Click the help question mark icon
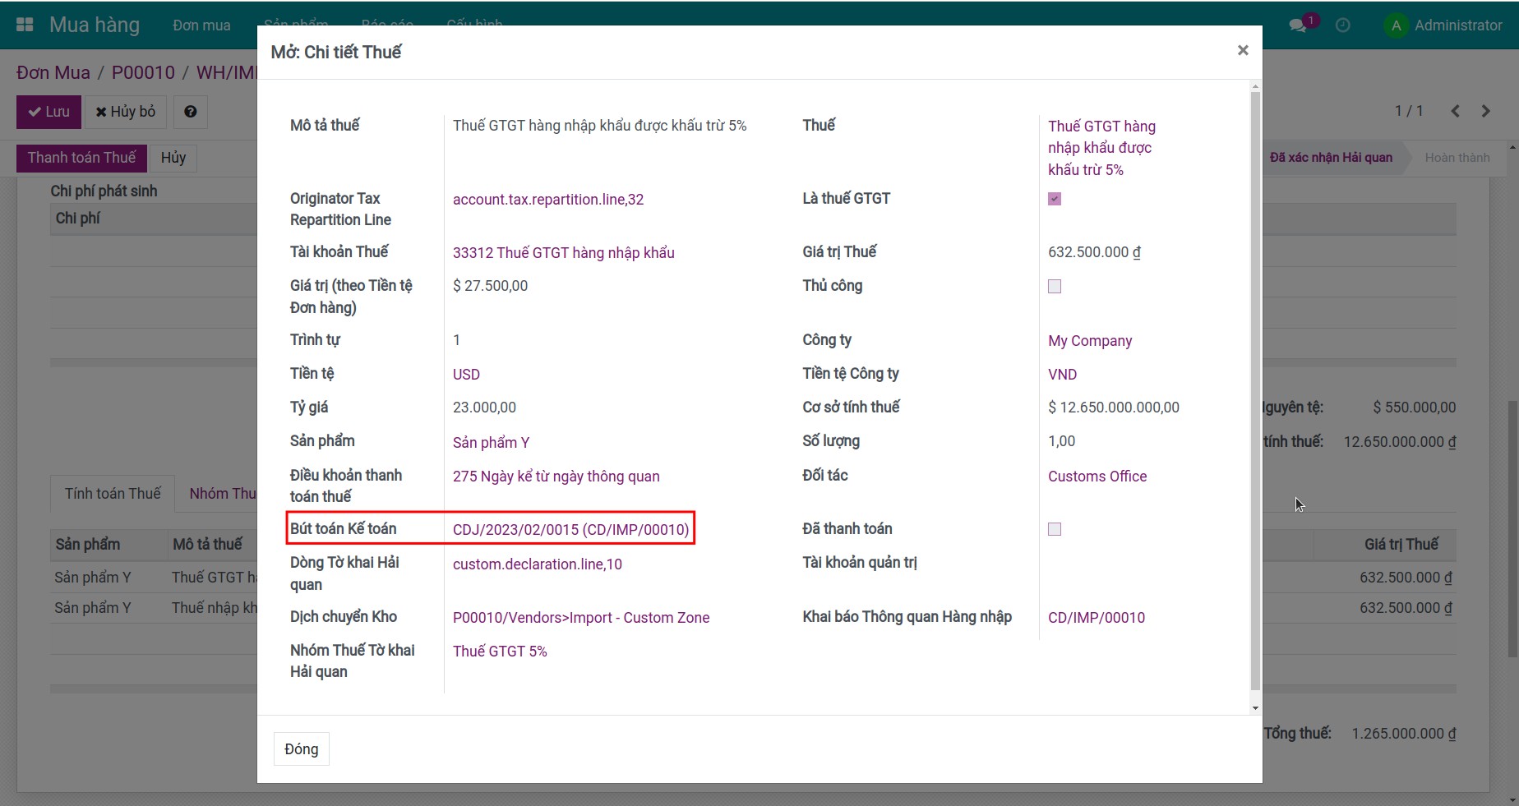The image size is (1519, 806). click(x=190, y=112)
